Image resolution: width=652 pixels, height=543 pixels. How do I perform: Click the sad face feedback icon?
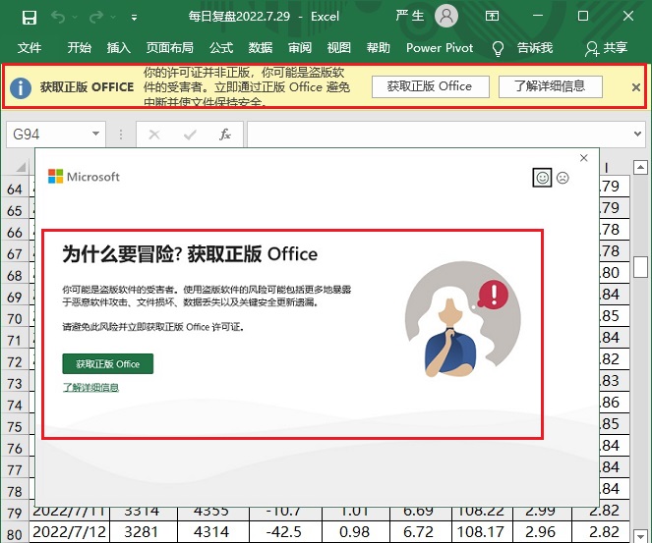tap(563, 178)
